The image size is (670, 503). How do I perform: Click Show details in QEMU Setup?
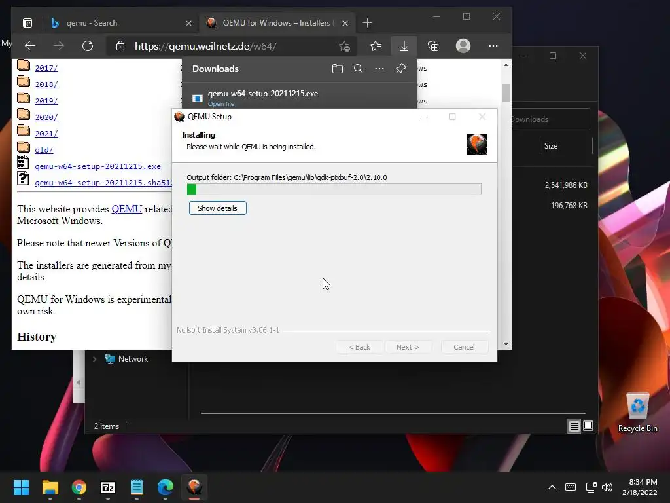tap(217, 208)
